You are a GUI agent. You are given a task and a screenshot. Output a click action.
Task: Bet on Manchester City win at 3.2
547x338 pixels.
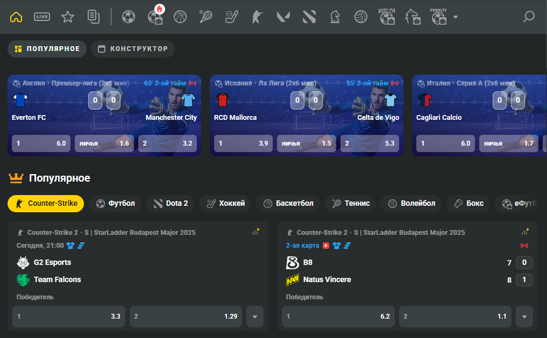[167, 143]
